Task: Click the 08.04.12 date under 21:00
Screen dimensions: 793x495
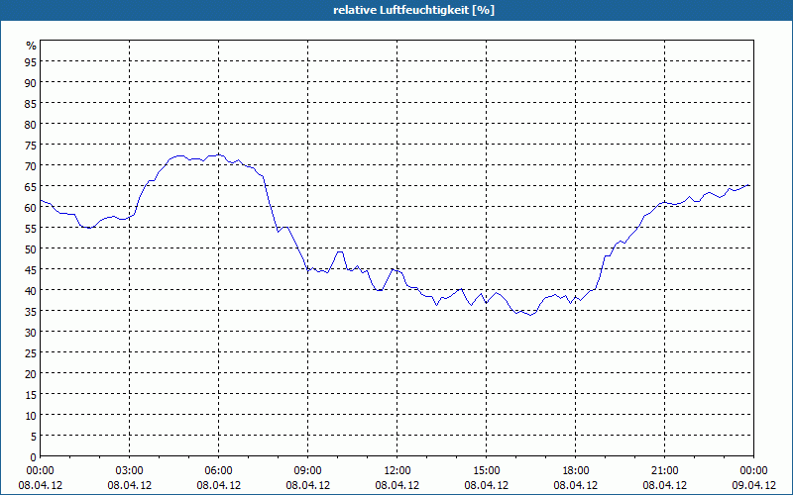Action: click(x=664, y=485)
